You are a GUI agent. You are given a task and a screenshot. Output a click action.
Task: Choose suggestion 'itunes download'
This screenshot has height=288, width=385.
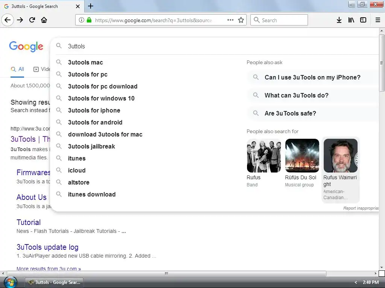click(x=92, y=195)
